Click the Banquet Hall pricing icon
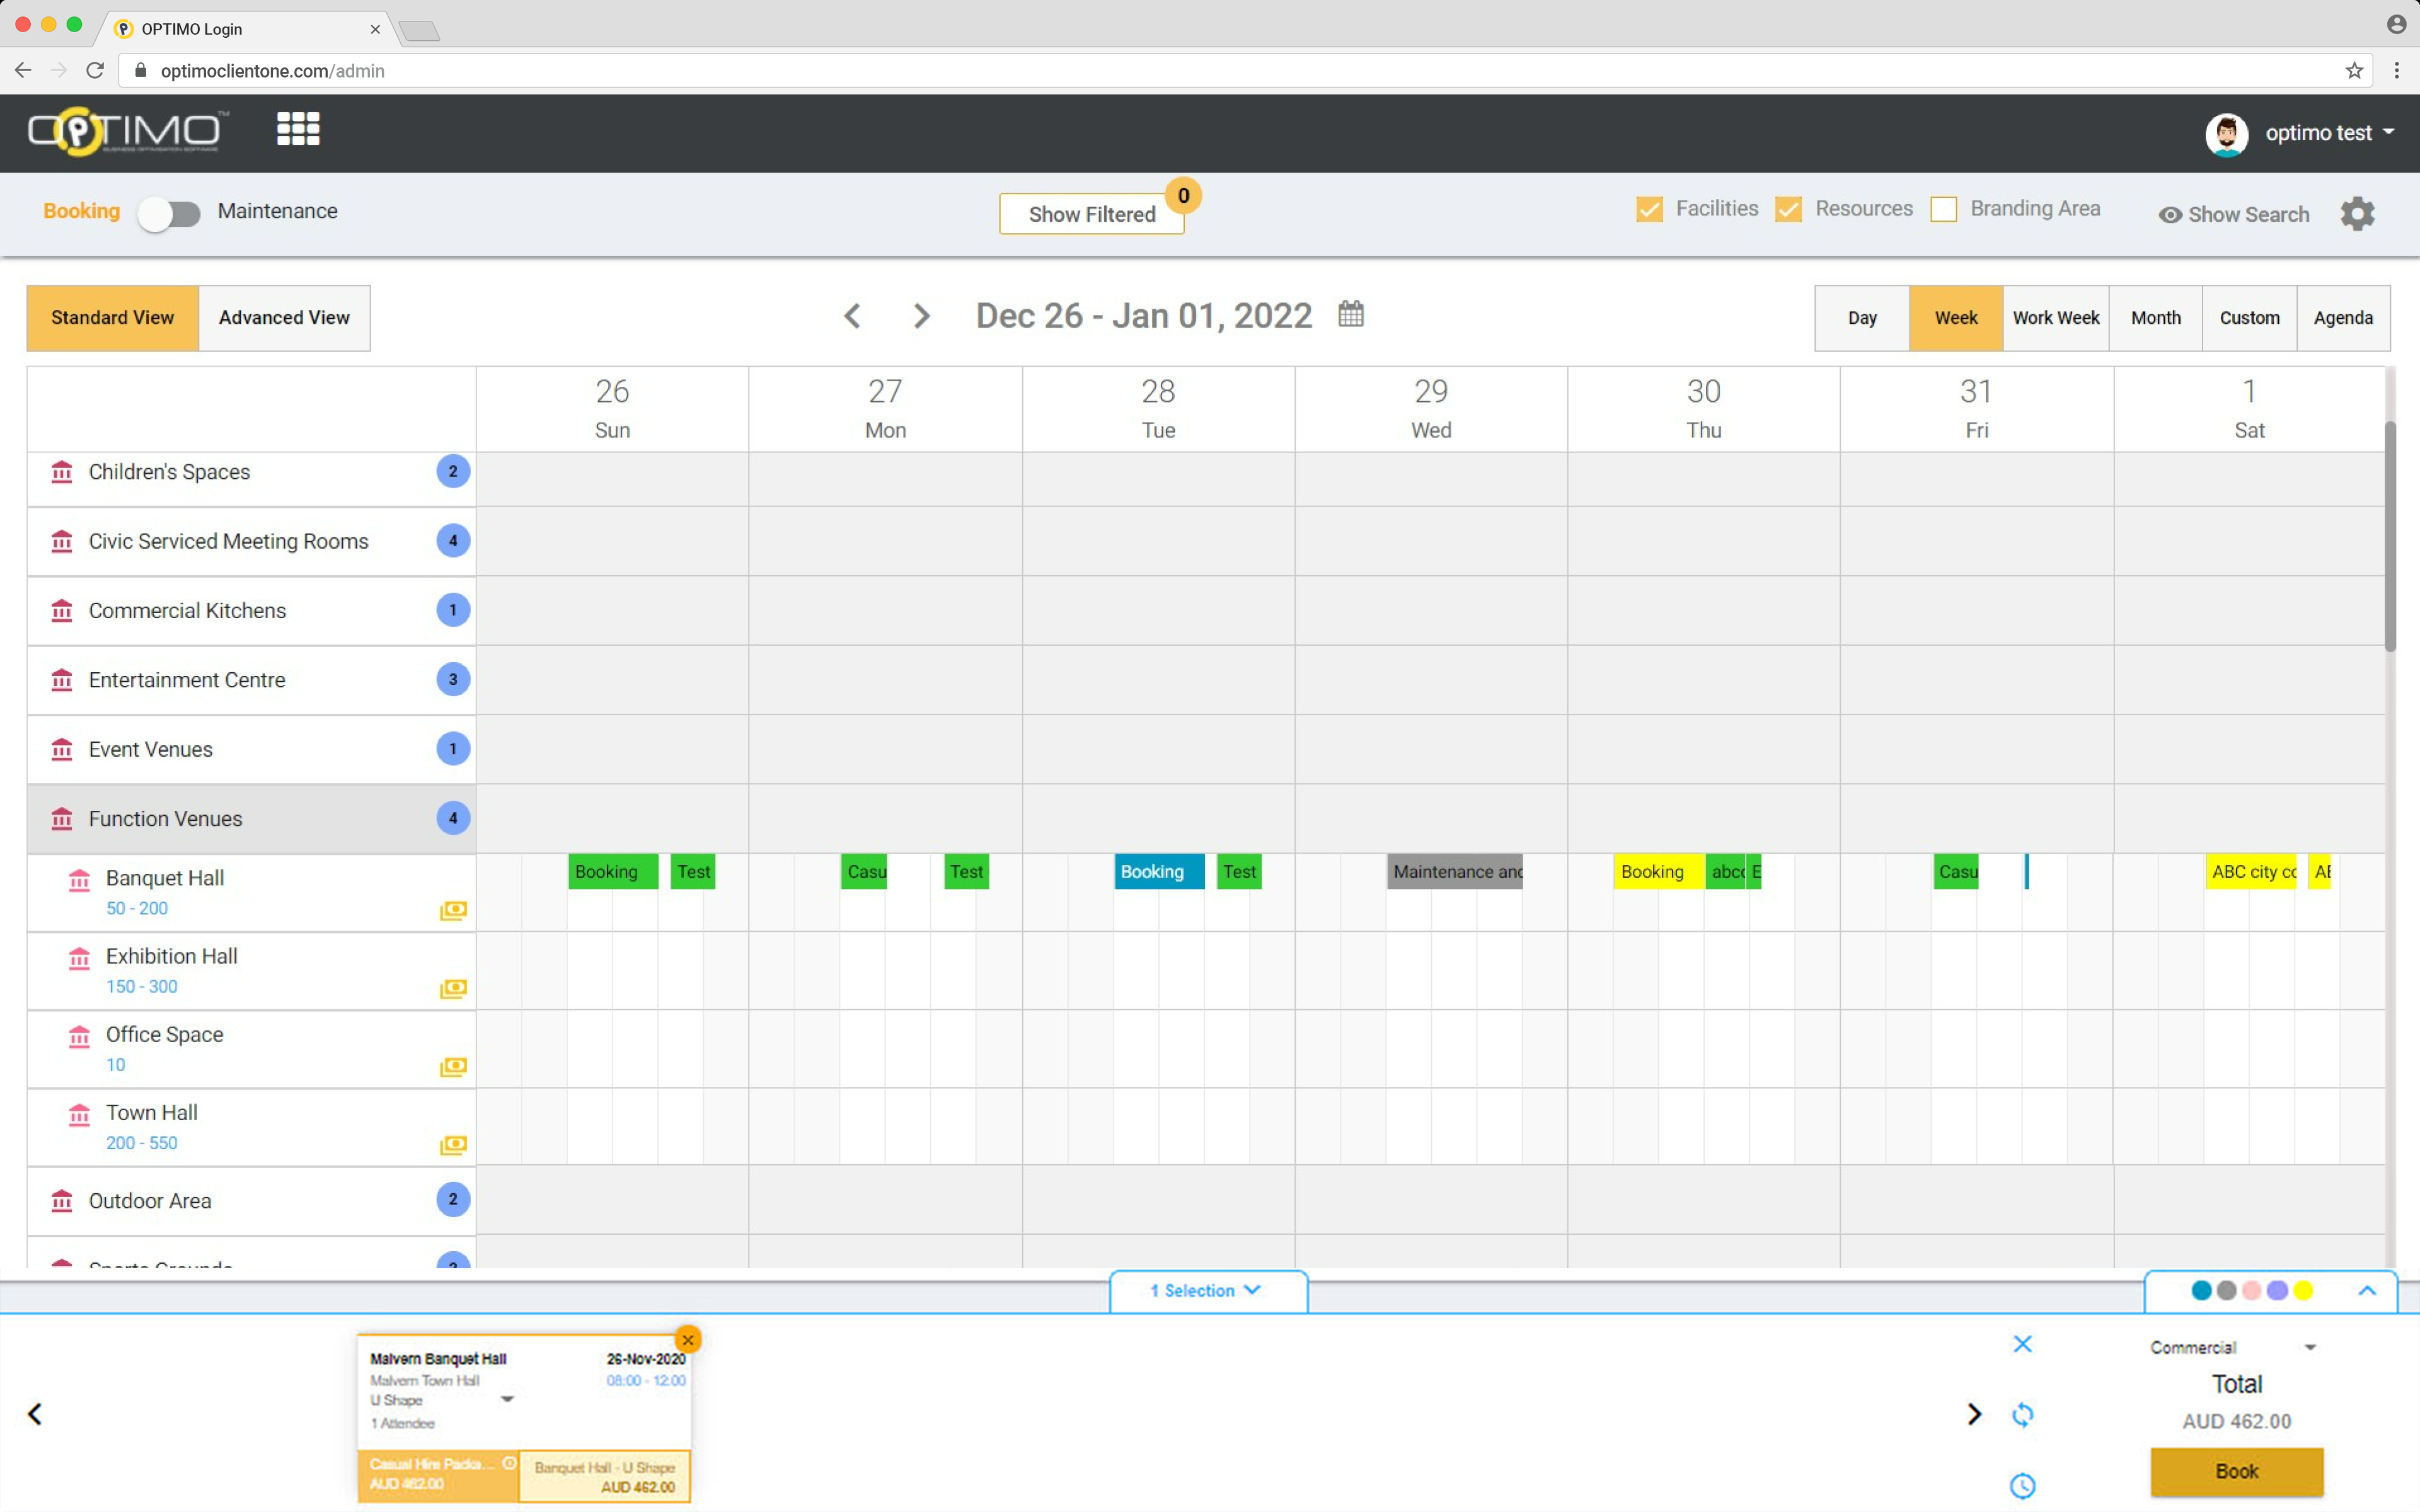 point(453,910)
